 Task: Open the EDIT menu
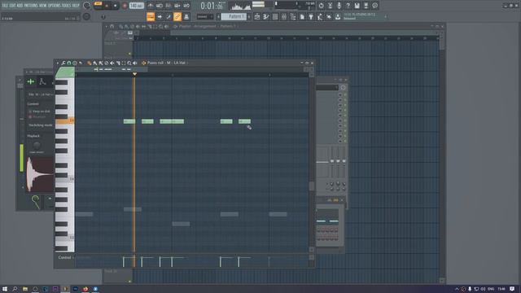coord(13,6)
